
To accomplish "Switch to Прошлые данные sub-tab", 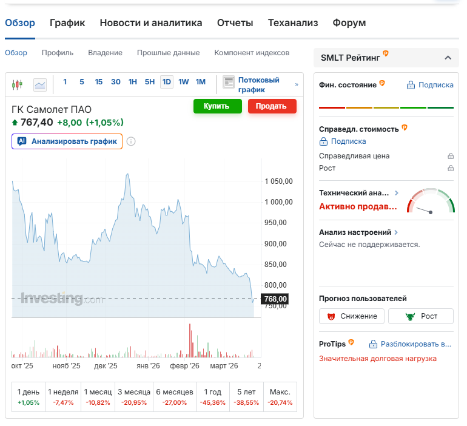I will click(168, 53).
